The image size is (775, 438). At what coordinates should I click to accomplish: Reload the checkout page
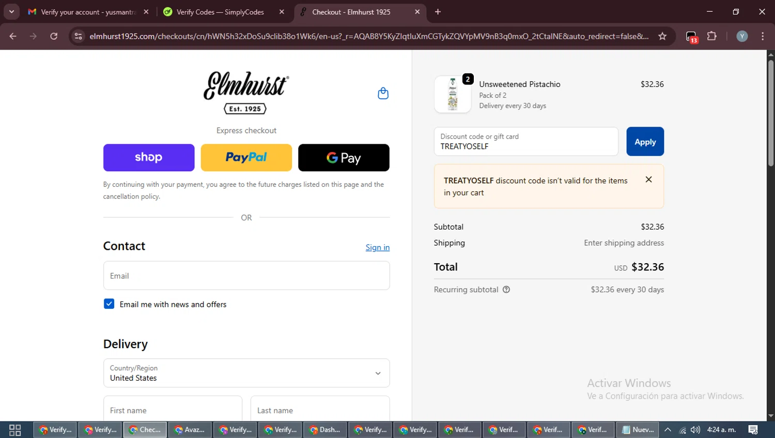click(x=54, y=36)
